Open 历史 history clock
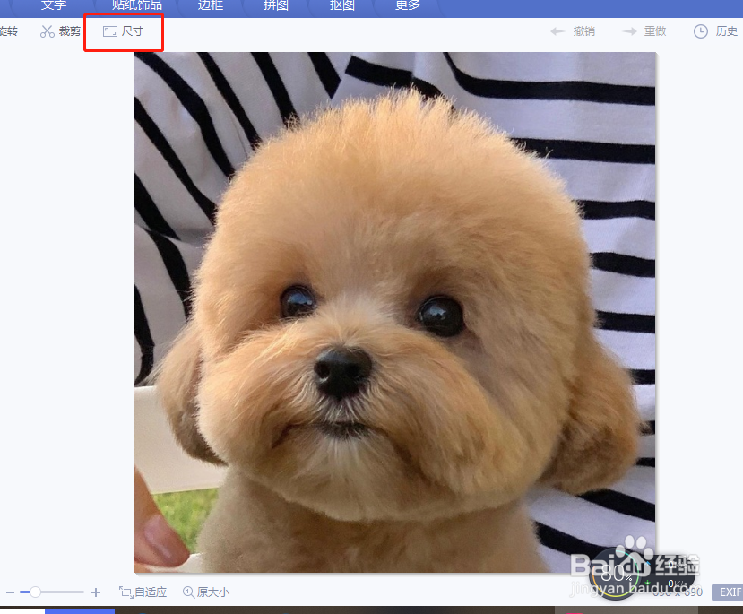Image resolution: width=743 pixels, height=614 pixels. tap(715, 31)
